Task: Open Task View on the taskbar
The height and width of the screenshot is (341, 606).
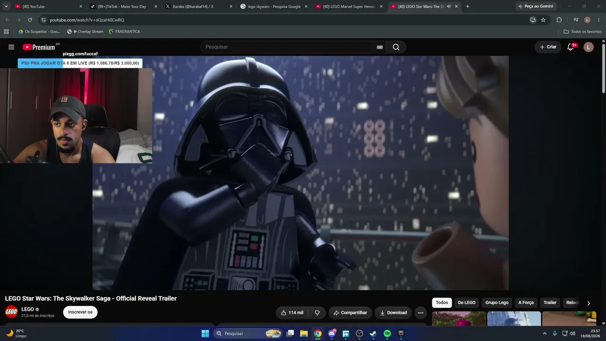Action: 290,333
